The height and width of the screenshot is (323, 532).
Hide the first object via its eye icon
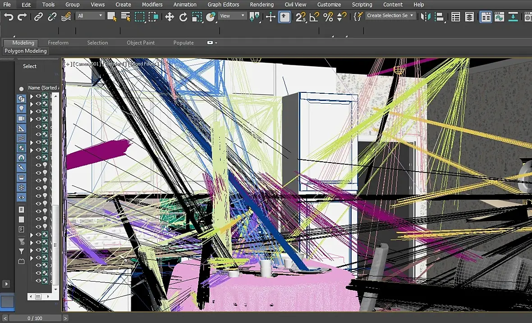[x=38, y=96]
